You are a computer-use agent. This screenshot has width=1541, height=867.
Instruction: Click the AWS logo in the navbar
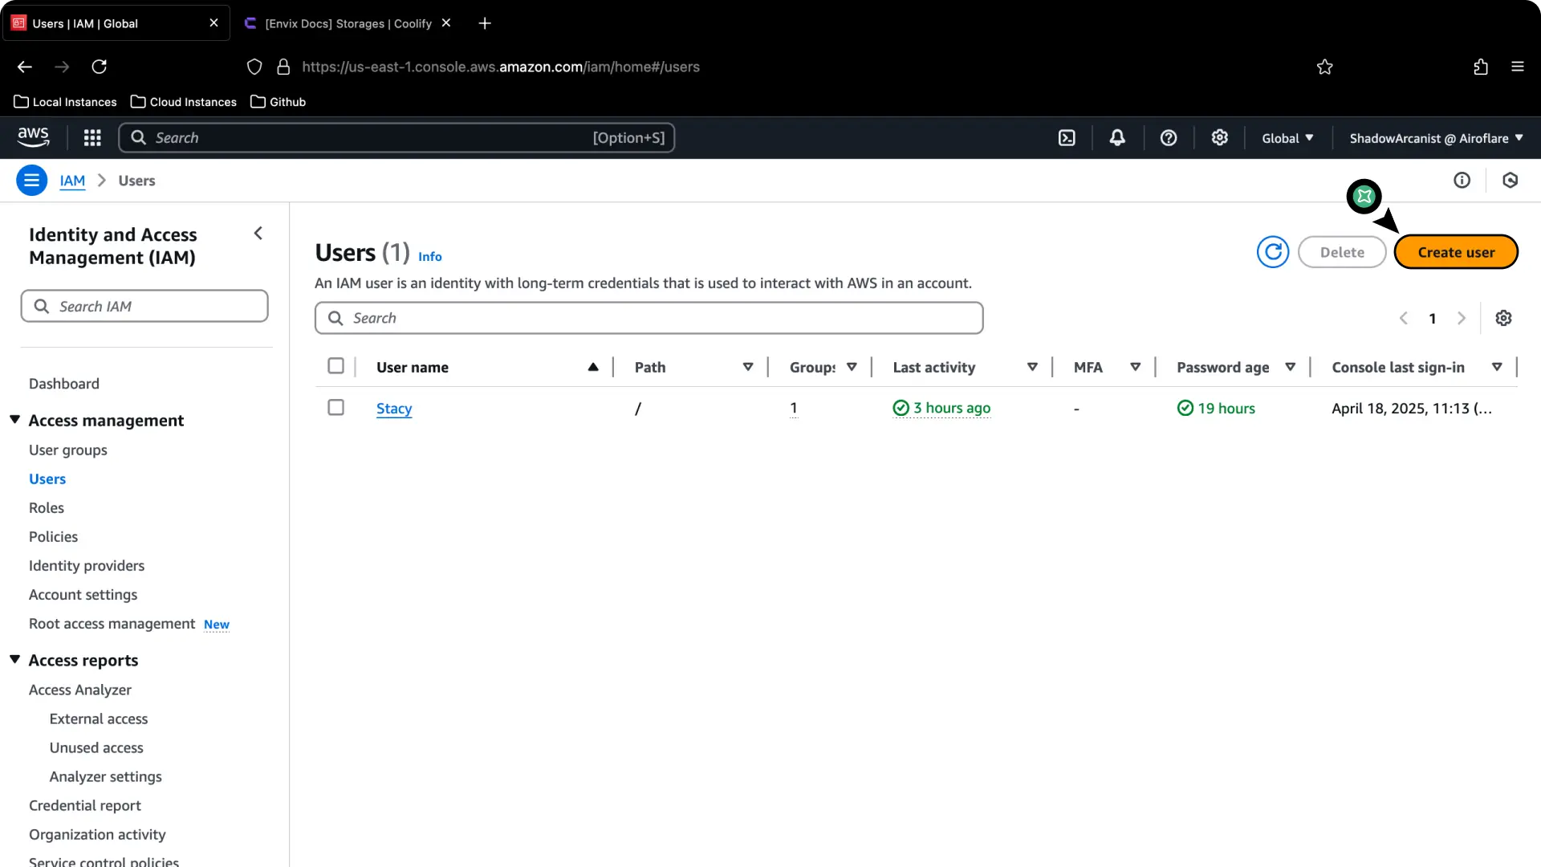[x=33, y=136]
